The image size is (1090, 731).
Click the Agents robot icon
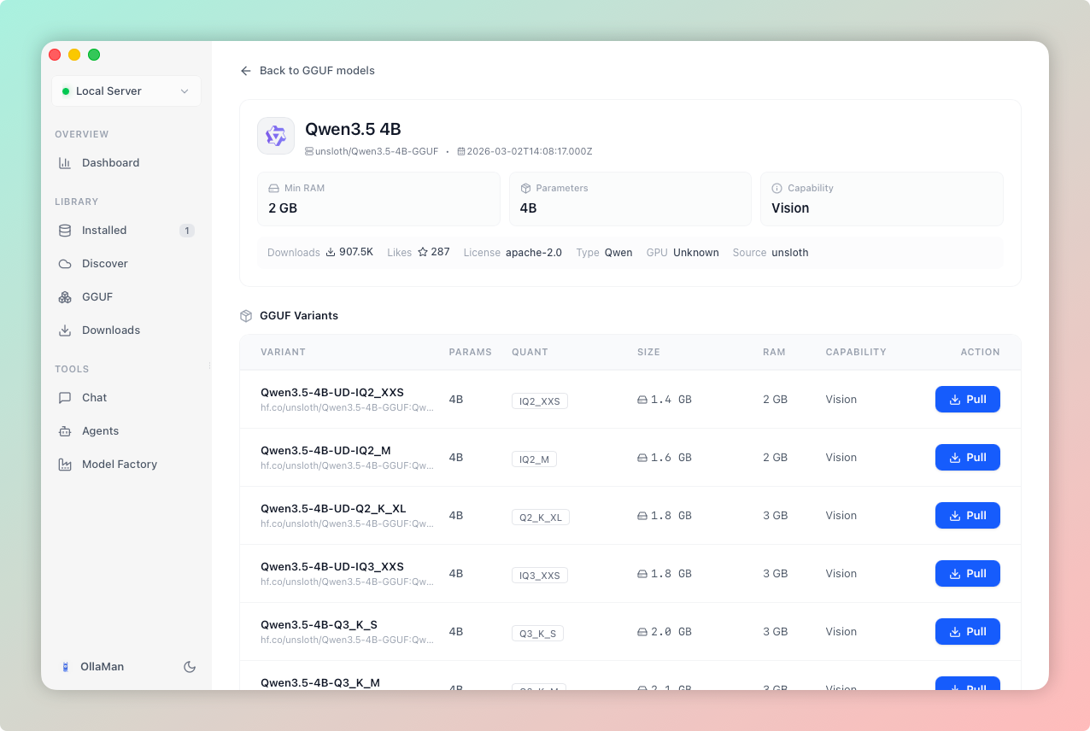tap(65, 431)
